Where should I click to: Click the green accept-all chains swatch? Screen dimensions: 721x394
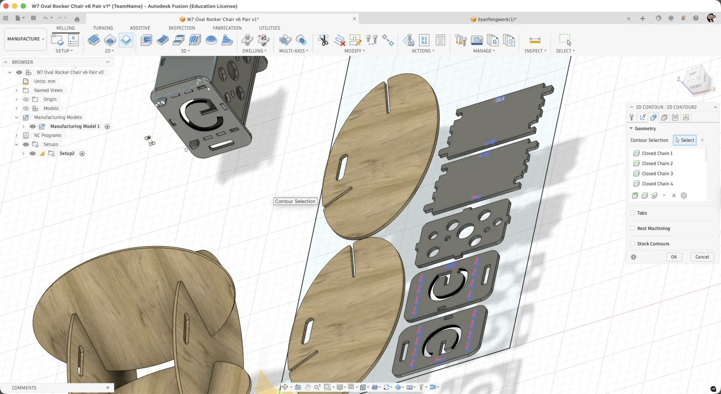pos(636,195)
